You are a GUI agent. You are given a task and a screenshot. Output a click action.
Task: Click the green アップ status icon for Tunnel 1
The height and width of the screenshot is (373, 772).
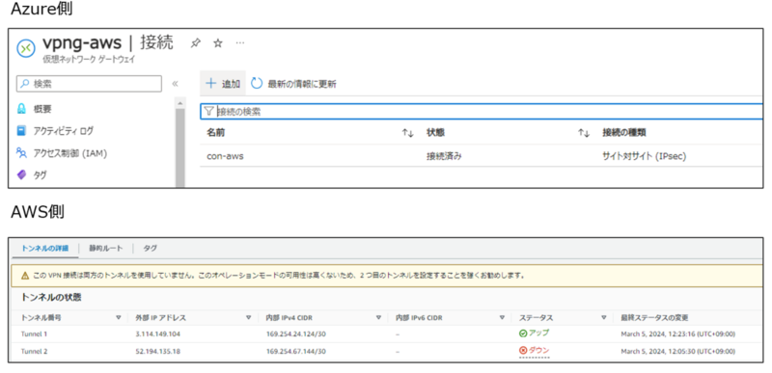[523, 333]
